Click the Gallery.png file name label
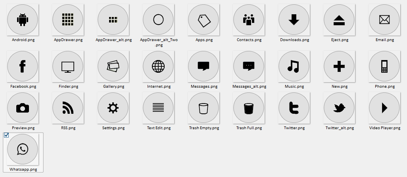Screen dimensions: 407x177 pos(113,87)
